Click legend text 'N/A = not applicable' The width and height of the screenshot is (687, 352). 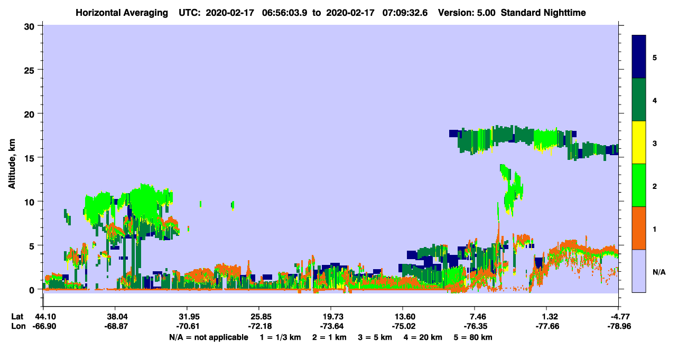[209, 337]
